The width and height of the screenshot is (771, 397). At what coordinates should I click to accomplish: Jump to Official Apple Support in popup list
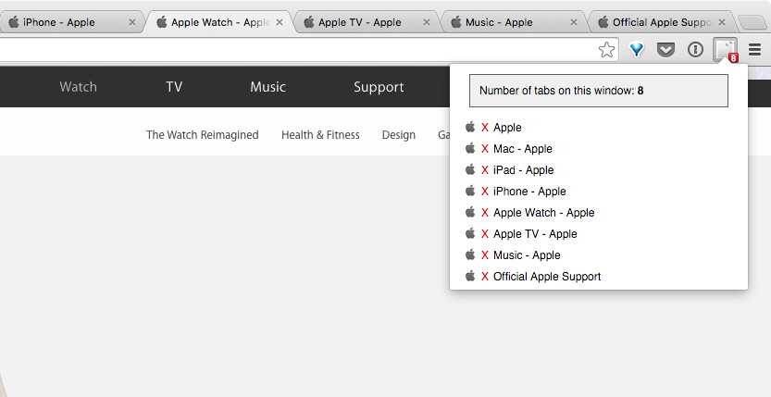tap(547, 277)
